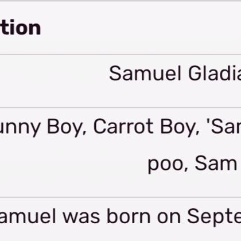Screen dimensions: 241x241
Task: Click the divider between Samuel Gladia and nicknames rows
Action: click(120, 108)
